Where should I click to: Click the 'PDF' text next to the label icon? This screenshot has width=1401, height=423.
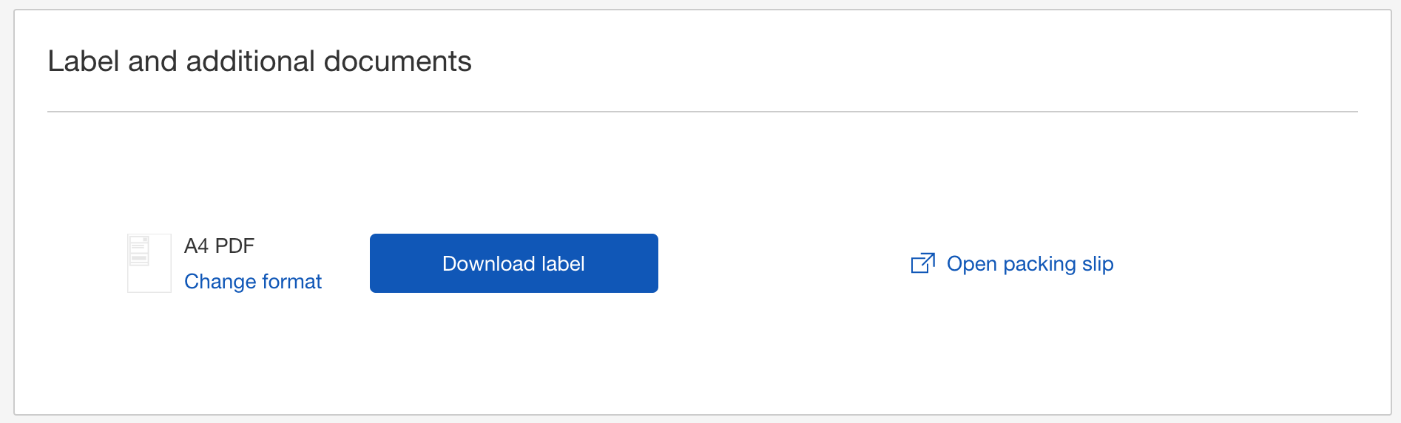tap(234, 246)
